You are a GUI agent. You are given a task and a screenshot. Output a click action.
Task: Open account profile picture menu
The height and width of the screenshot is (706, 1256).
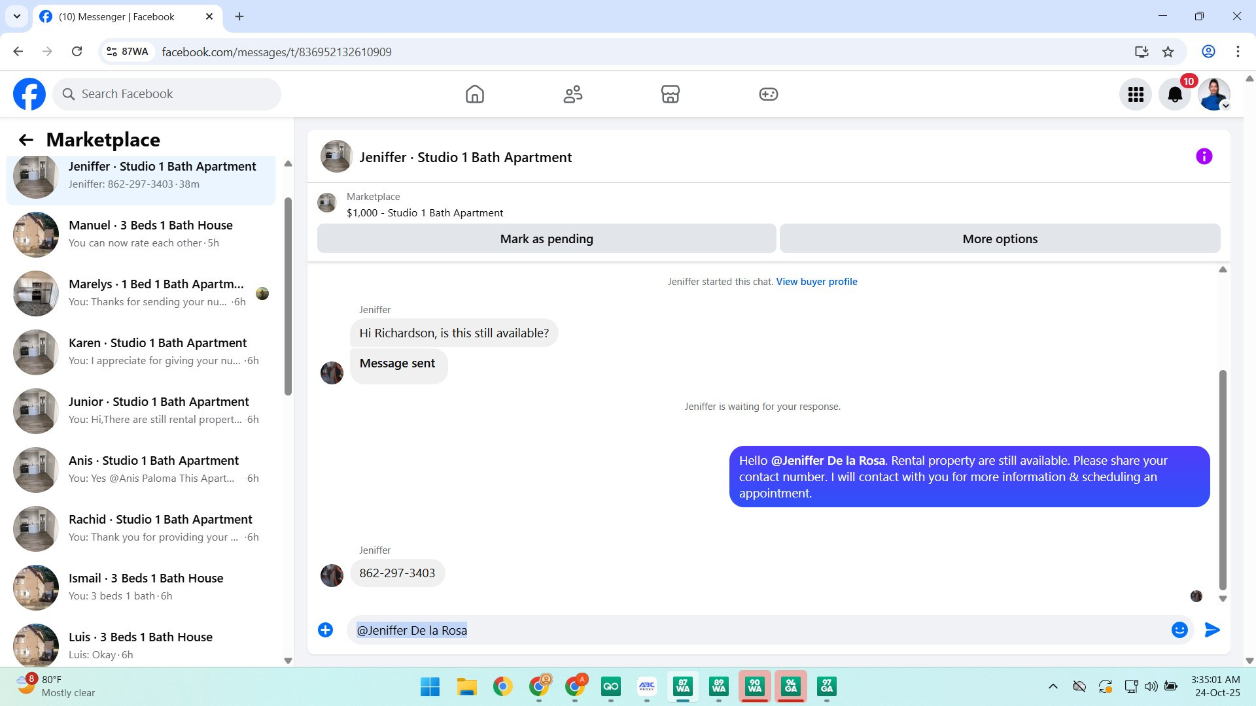(x=1214, y=95)
